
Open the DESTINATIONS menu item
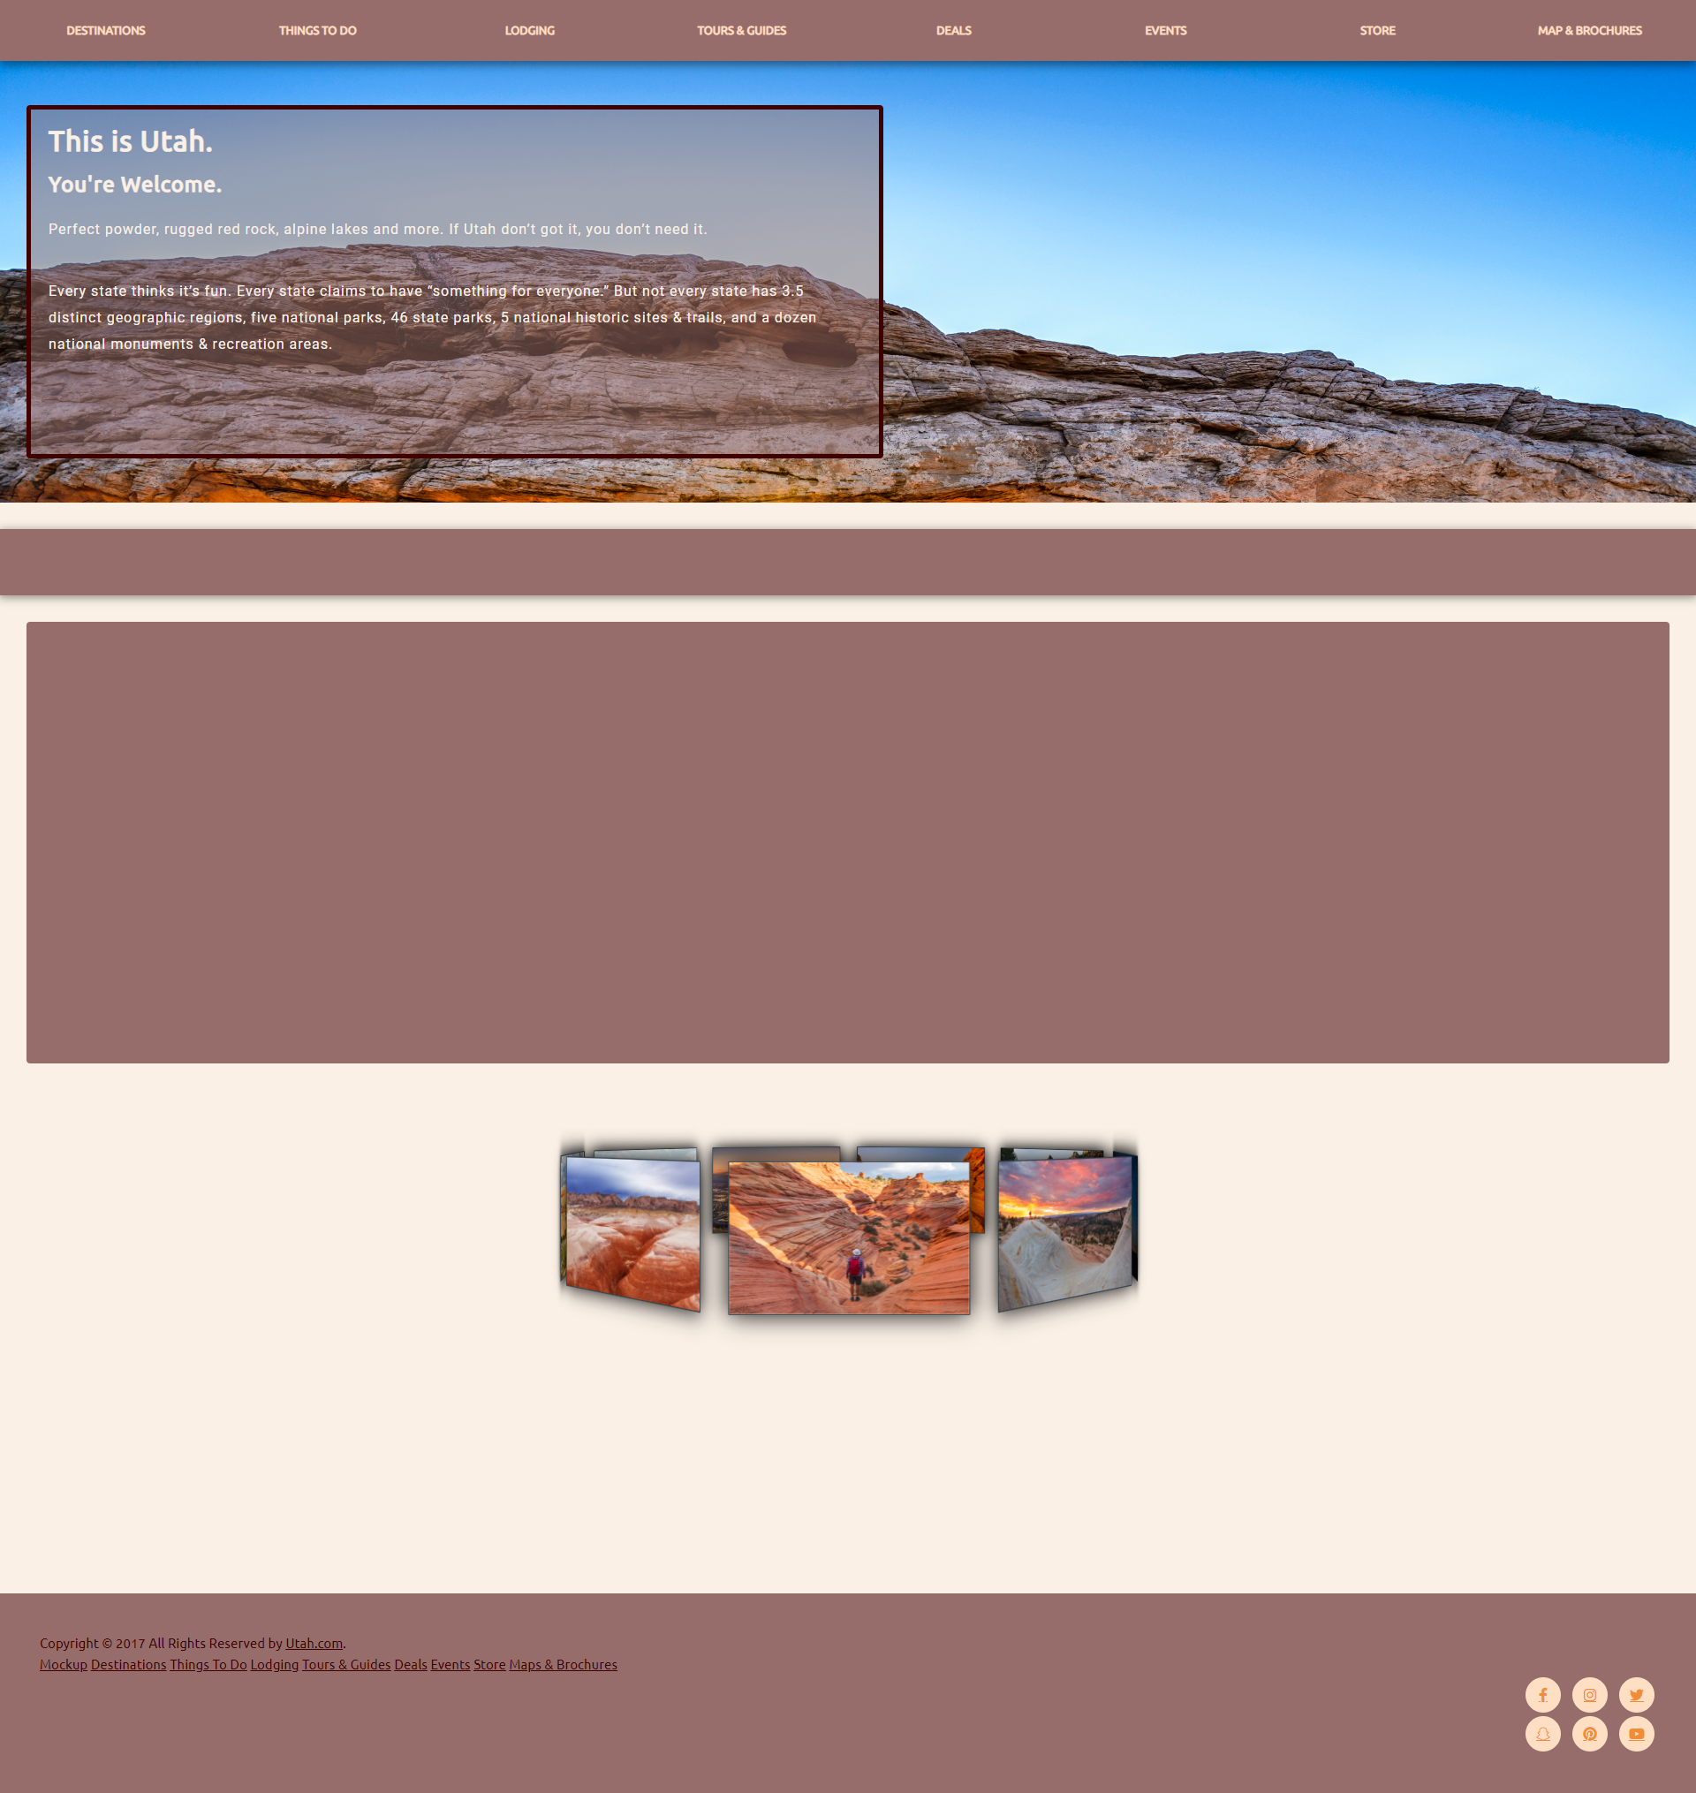pos(103,30)
